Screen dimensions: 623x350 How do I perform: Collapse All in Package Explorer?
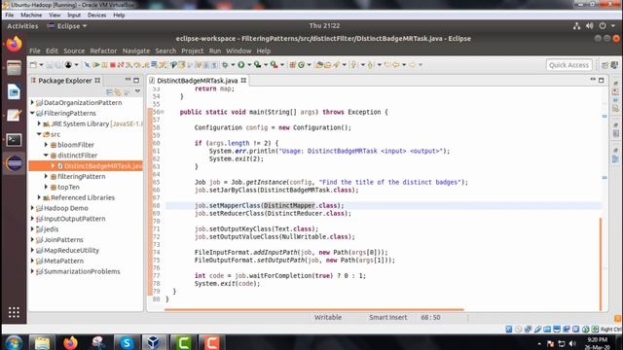click(109, 92)
